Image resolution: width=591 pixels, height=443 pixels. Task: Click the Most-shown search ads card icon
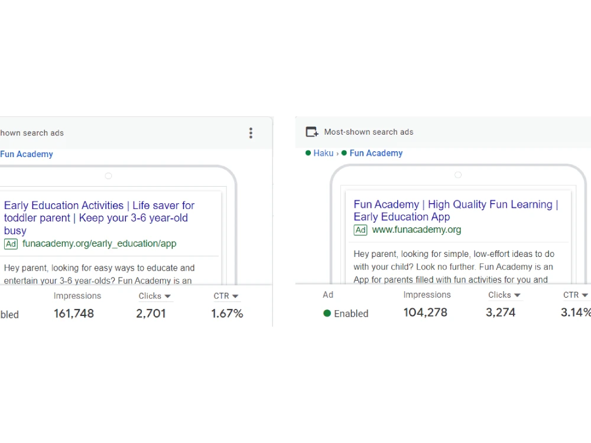(x=312, y=132)
